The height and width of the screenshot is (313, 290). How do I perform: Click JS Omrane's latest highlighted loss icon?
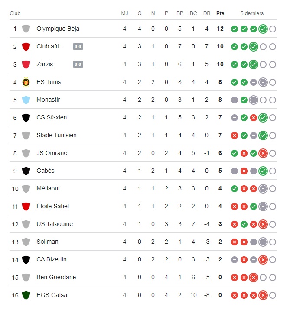click(x=263, y=153)
